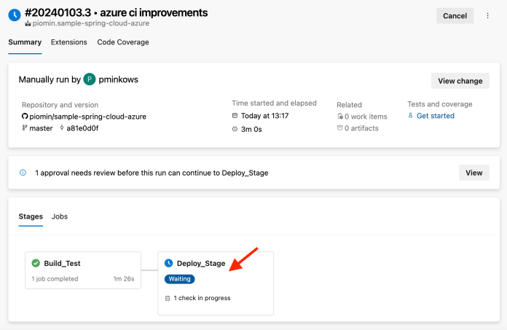Click the master branch icon
The width and height of the screenshot is (507, 330).
[x=25, y=128]
